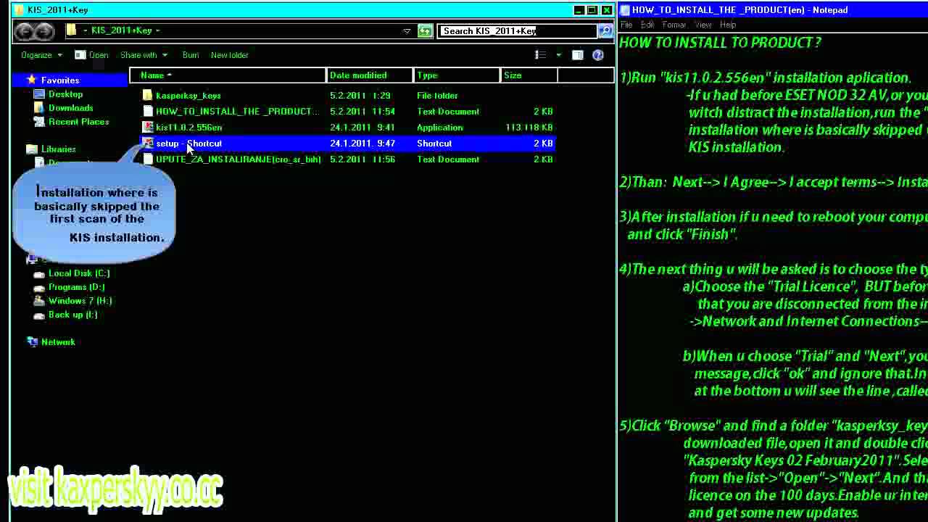
Task: Open the Share with dropdown
Action: pyautogui.click(x=144, y=55)
